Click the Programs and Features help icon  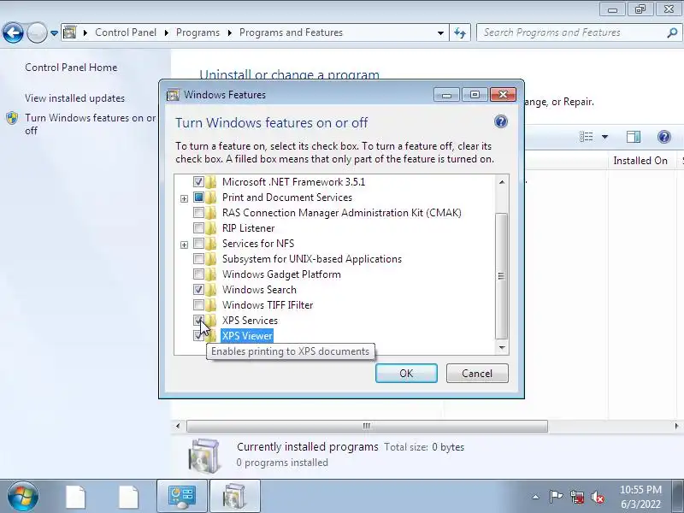coord(664,137)
